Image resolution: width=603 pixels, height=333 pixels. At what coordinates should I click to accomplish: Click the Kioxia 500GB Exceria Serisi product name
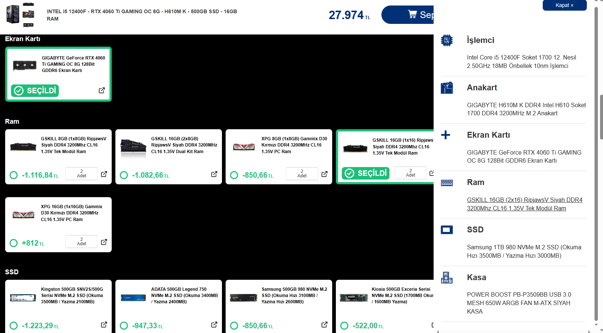[x=402, y=296]
